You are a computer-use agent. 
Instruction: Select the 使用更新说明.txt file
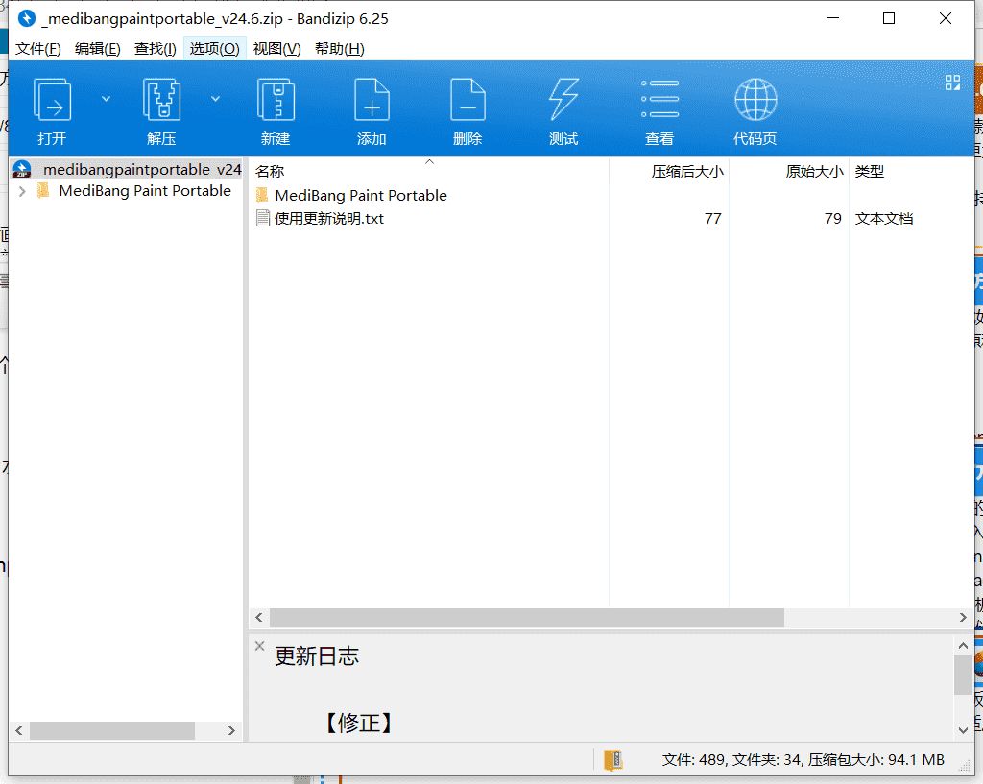(x=329, y=218)
